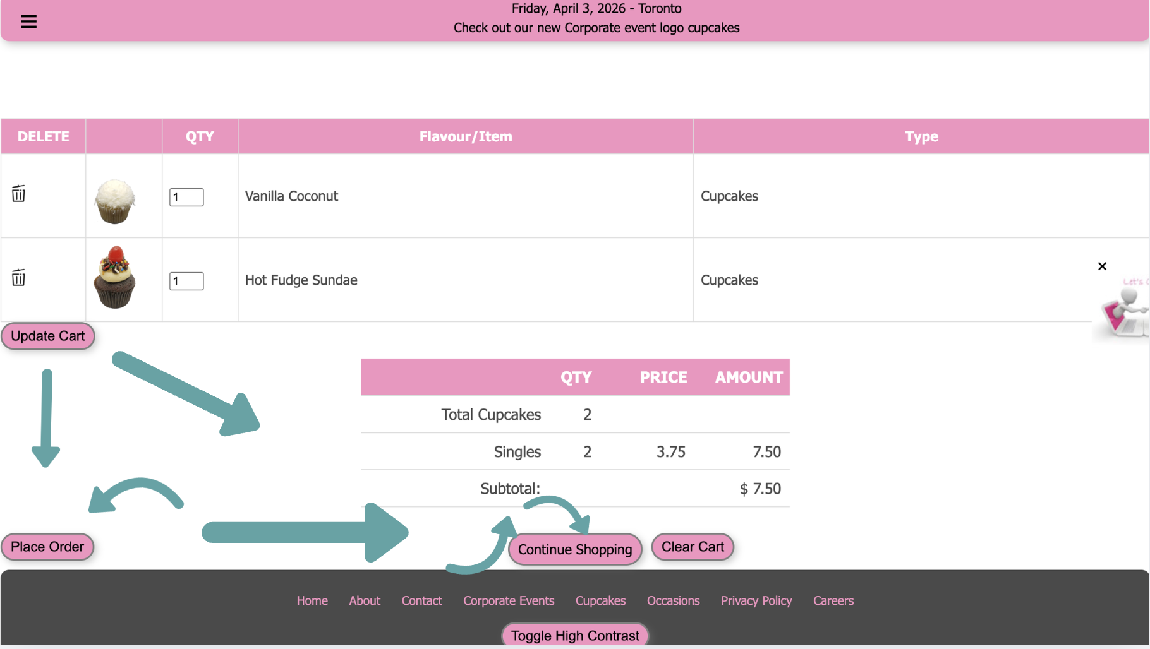This screenshot has width=1150, height=649.
Task: Click Continue Shopping button
Action: coord(575,549)
